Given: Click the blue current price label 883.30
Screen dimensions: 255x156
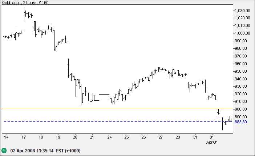Looking at the screenshot, I should click(x=241, y=122).
